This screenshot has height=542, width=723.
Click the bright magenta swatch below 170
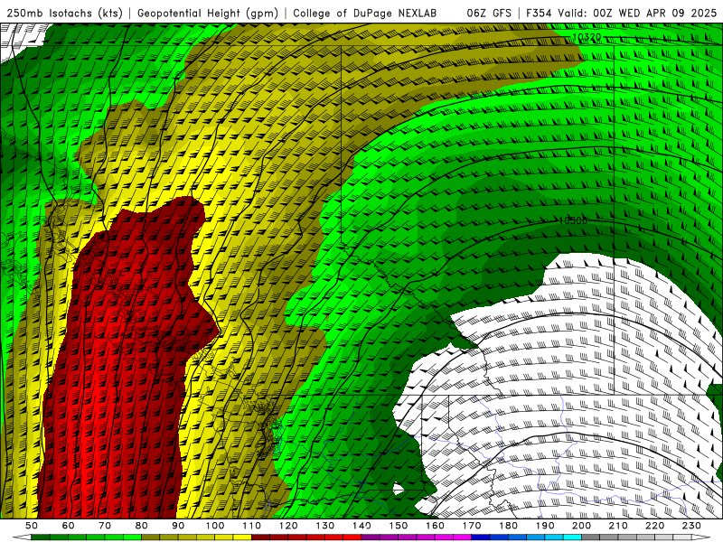[463, 537]
